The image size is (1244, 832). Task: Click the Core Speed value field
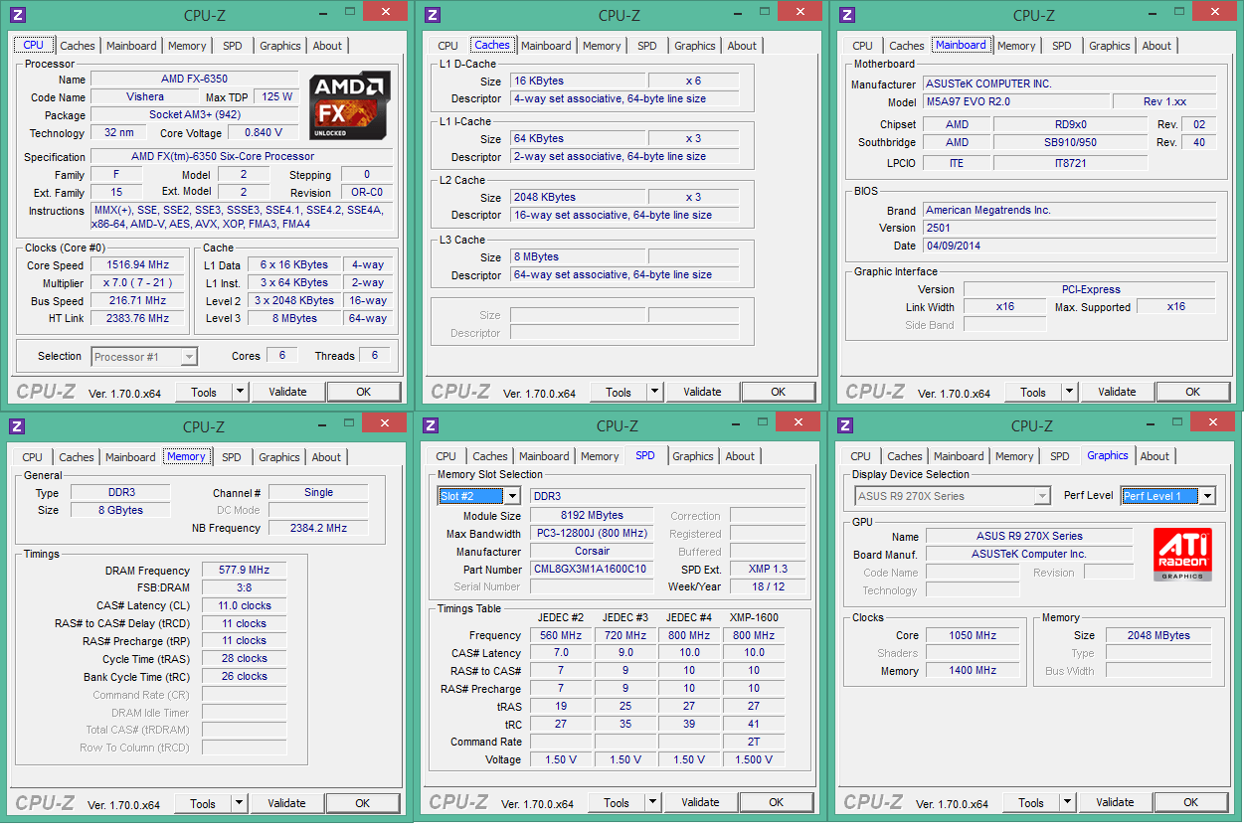click(x=138, y=264)
